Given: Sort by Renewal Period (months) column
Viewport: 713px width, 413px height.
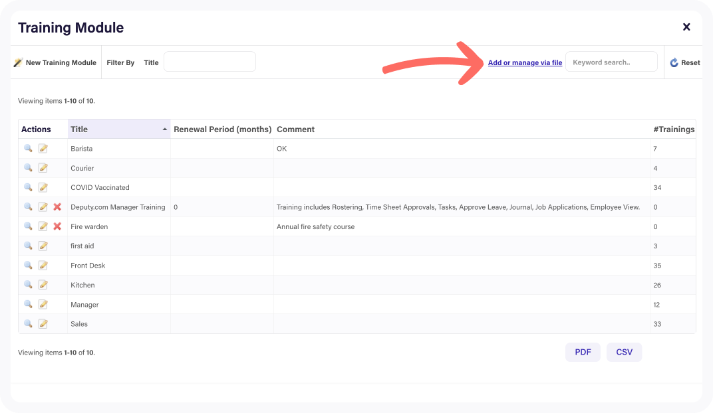Looking at the screenshot, I should point(222,129).
